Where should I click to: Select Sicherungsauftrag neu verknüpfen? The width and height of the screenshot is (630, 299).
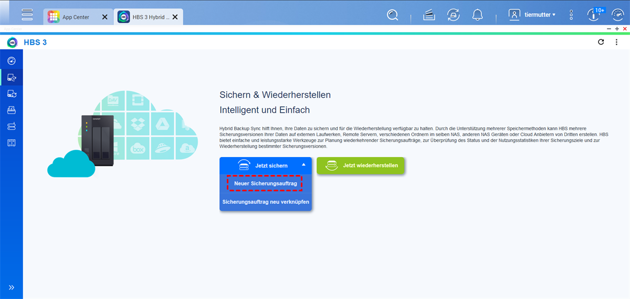[266, 202]
